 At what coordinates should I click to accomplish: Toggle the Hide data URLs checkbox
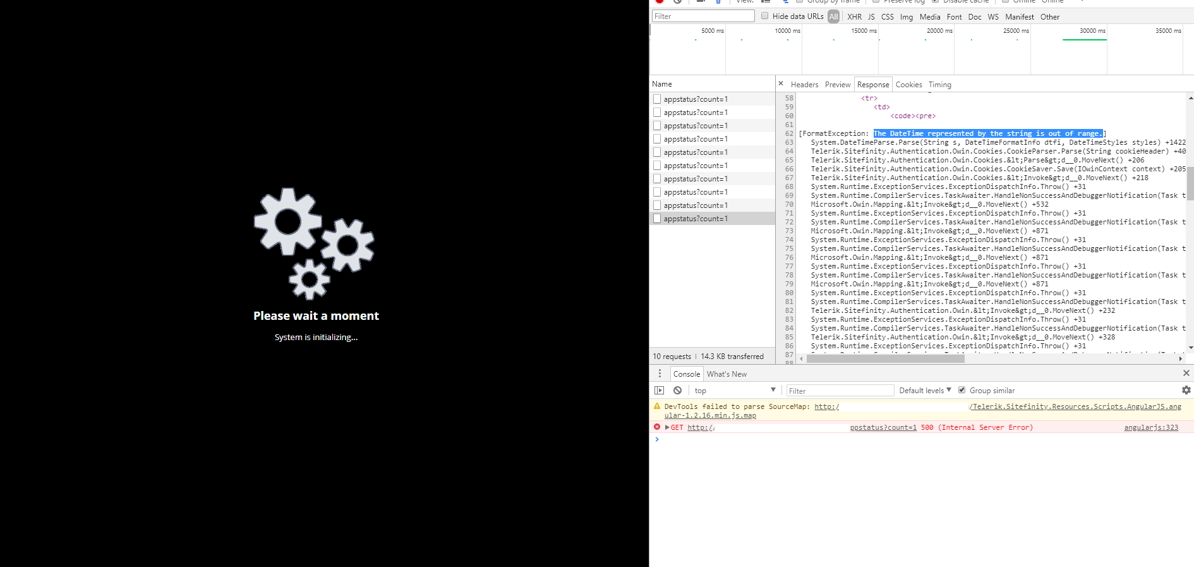coord(764,16)
